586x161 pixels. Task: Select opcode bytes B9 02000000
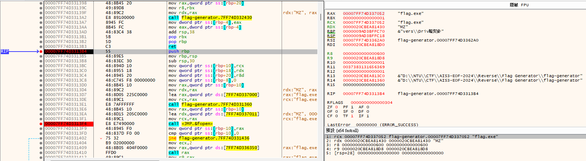coord(120,143)
